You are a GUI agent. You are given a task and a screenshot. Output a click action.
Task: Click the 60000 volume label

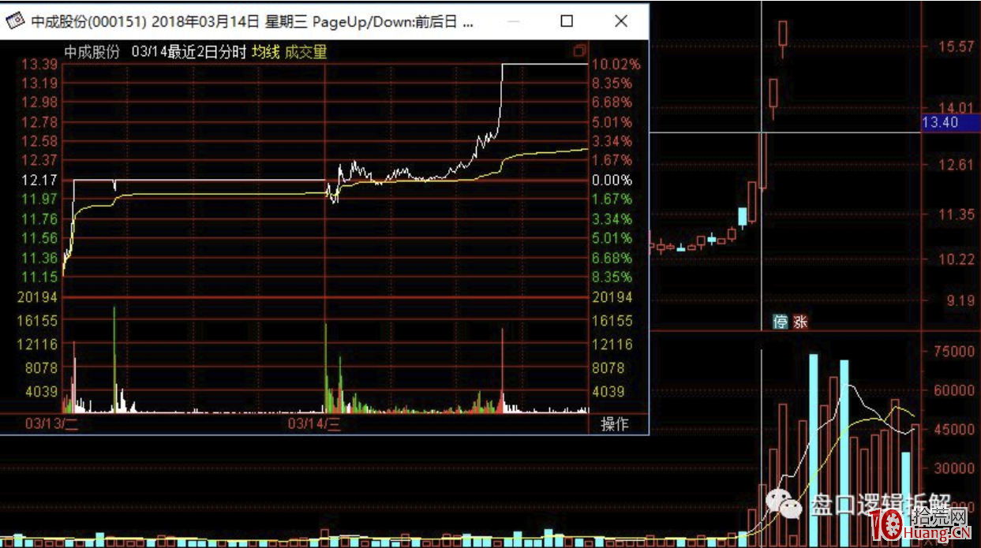click(x=953, y=390)
